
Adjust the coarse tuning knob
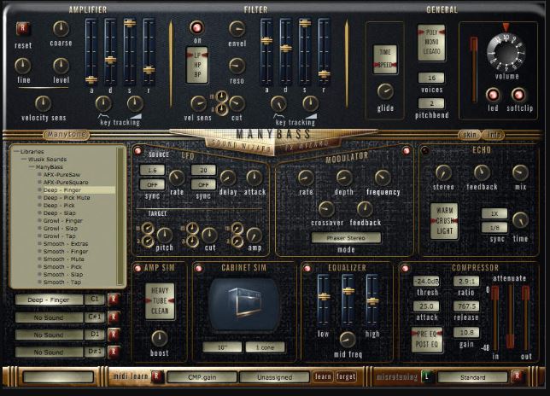(61, 29)
